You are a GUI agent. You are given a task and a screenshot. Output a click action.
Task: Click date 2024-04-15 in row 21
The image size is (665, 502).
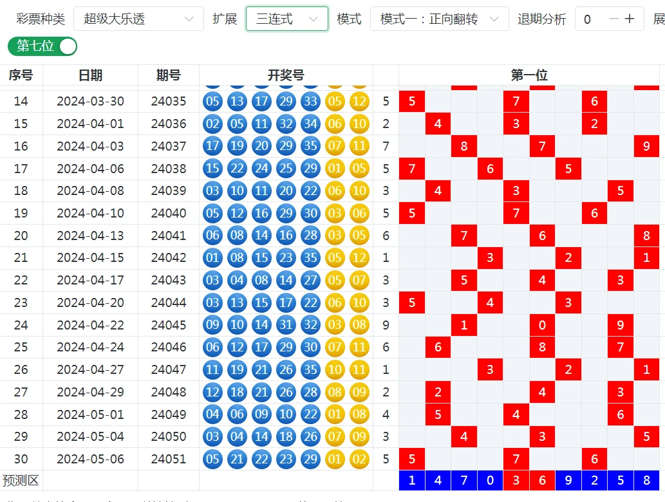(x=90, y=258)
